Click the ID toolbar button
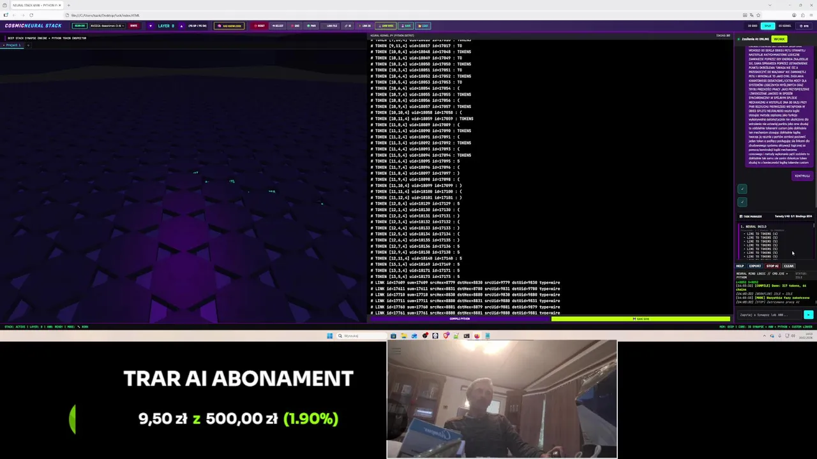Viewport: 817px width, 459px height. click(348, 26)
